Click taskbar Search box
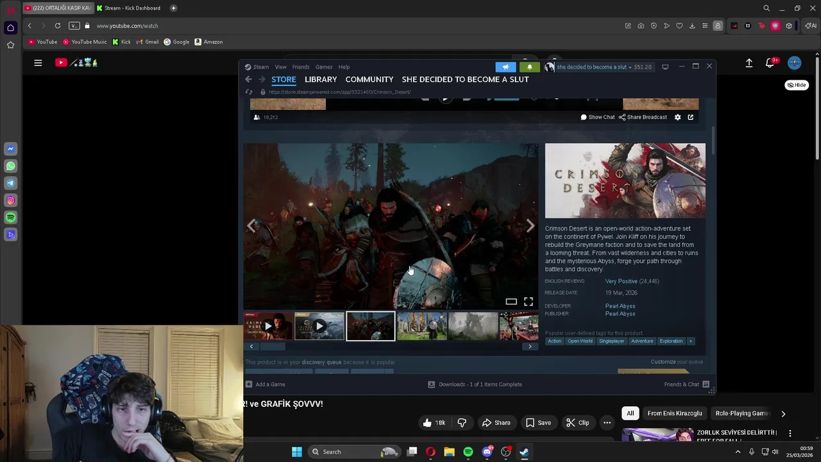821x462 pixels. click(354, 452)
